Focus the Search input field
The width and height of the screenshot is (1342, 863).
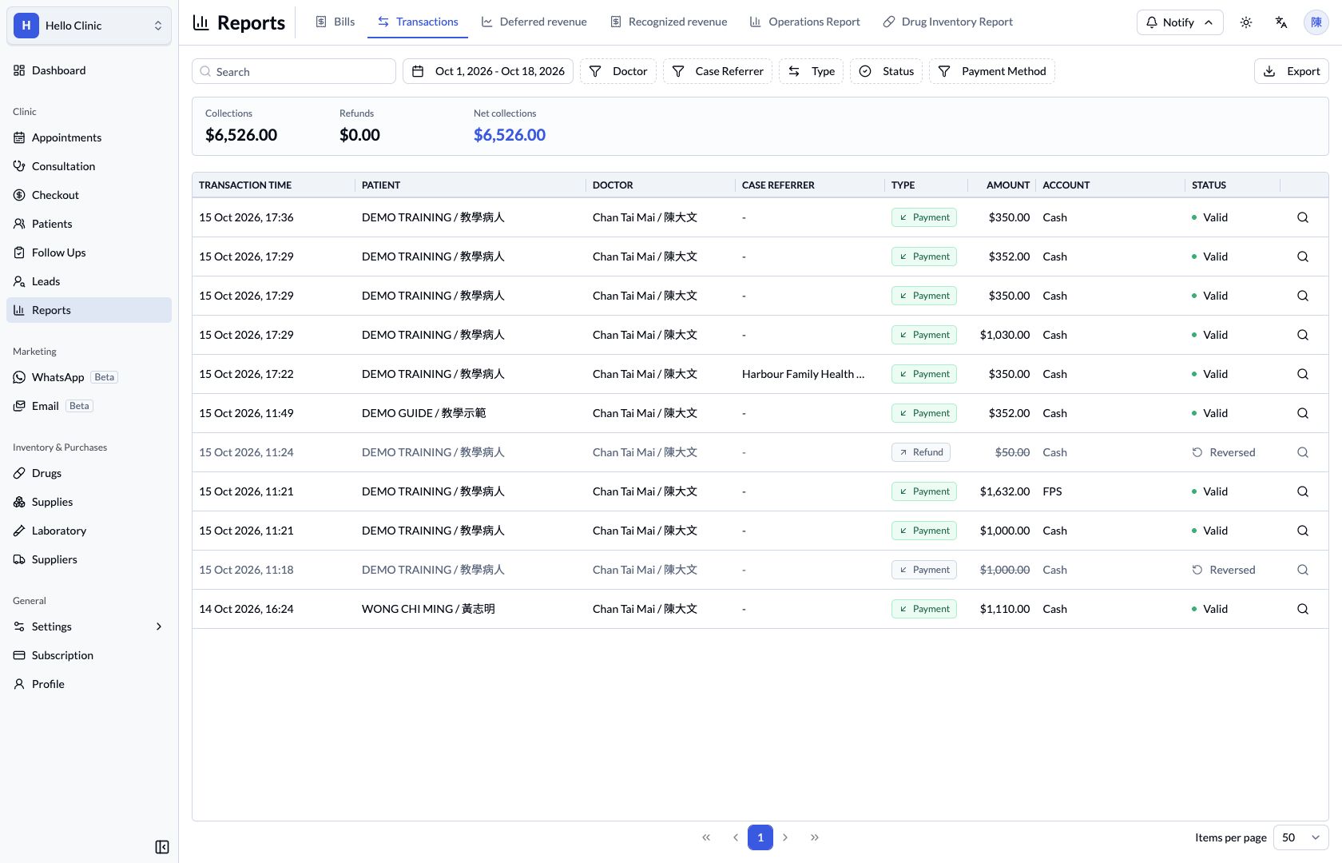[294, 71]
